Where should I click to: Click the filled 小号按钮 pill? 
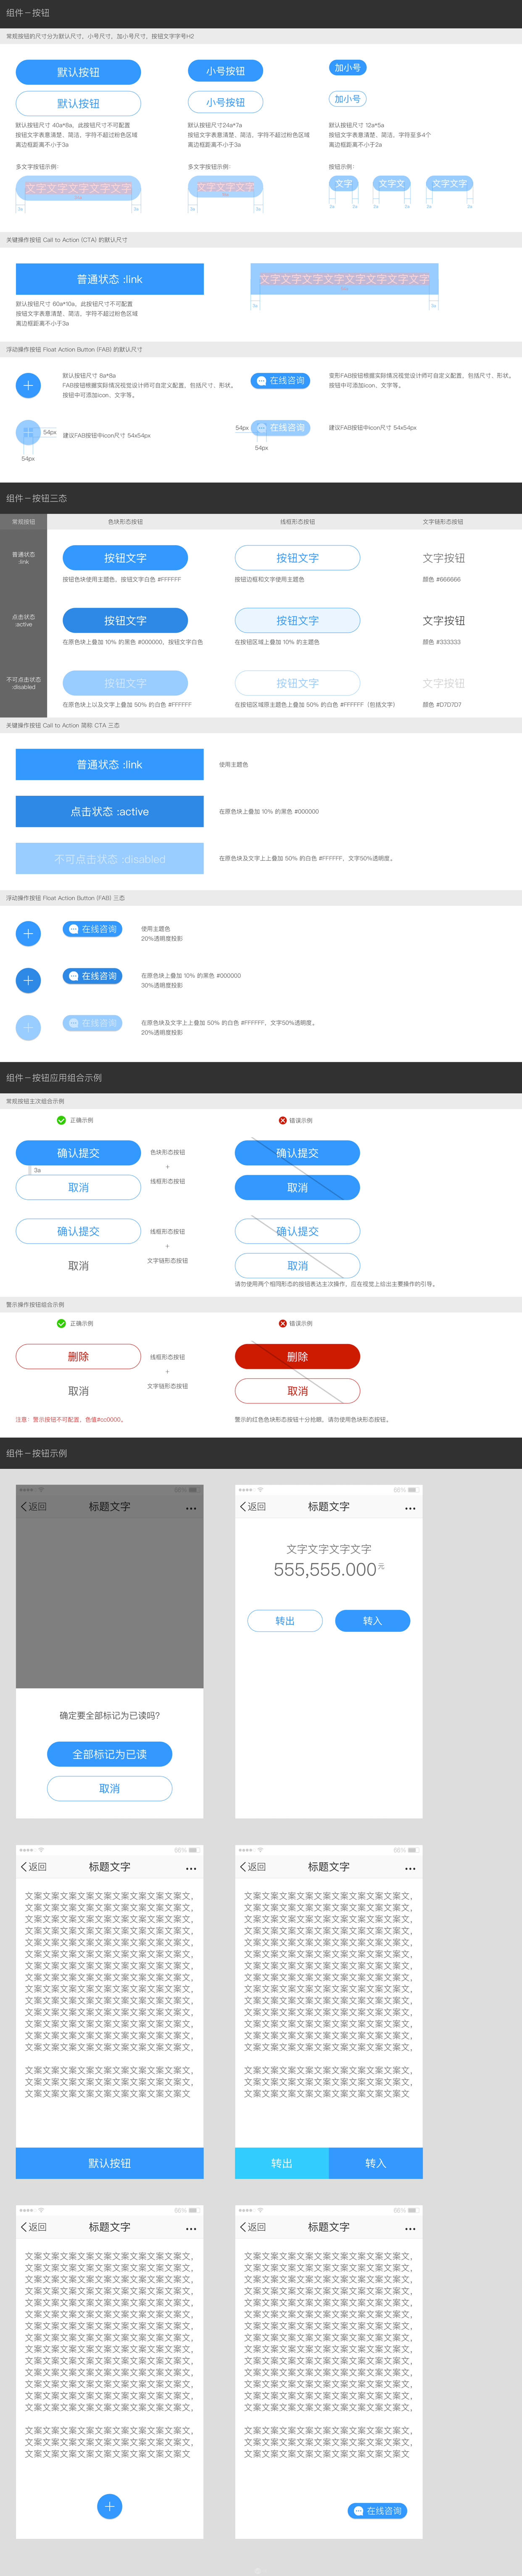[x=225, y=71]
